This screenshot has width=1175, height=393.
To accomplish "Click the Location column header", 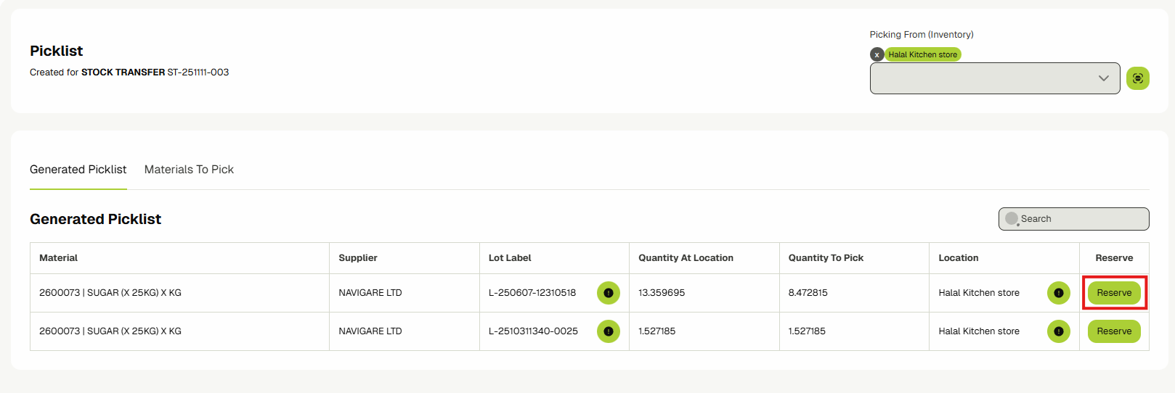I will 958,258.
